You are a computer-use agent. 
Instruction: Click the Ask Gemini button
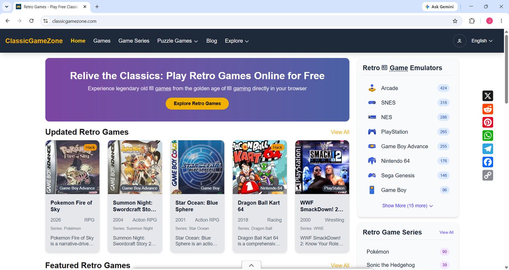439,7
